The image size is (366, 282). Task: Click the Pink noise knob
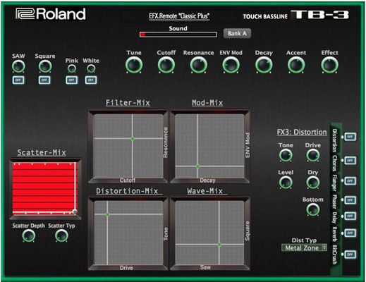tap(72, 68)
